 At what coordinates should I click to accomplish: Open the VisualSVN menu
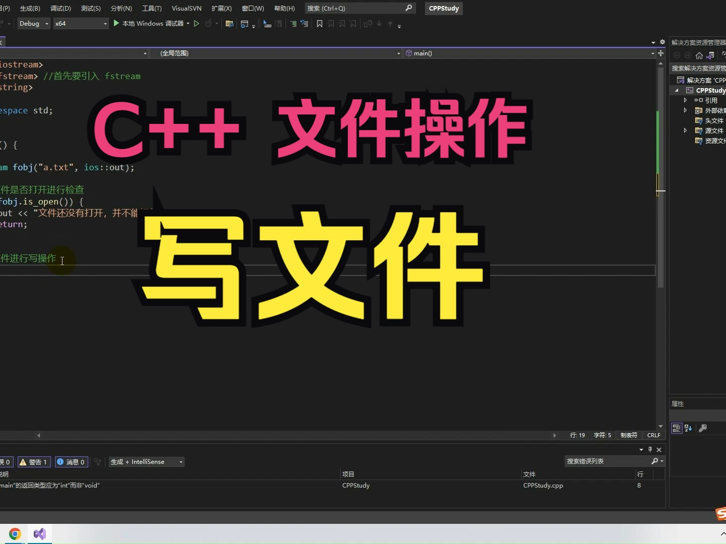pyautogui.click(x=186, y=8)
